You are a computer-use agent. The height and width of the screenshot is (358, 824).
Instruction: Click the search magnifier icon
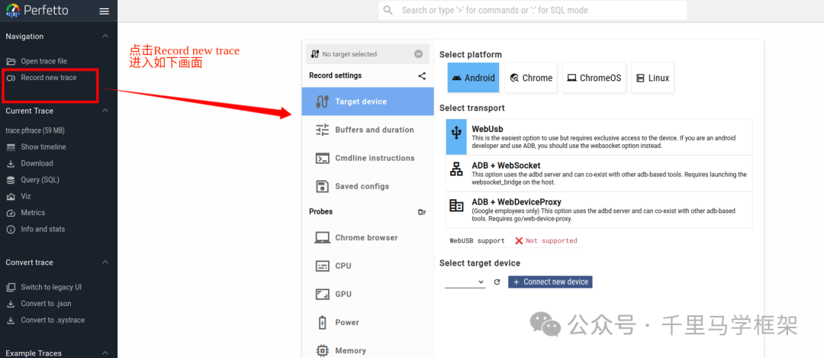(x=388, y=10)
